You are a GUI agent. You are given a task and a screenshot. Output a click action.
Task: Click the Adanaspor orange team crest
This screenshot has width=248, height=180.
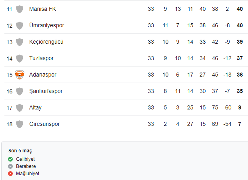20,75
